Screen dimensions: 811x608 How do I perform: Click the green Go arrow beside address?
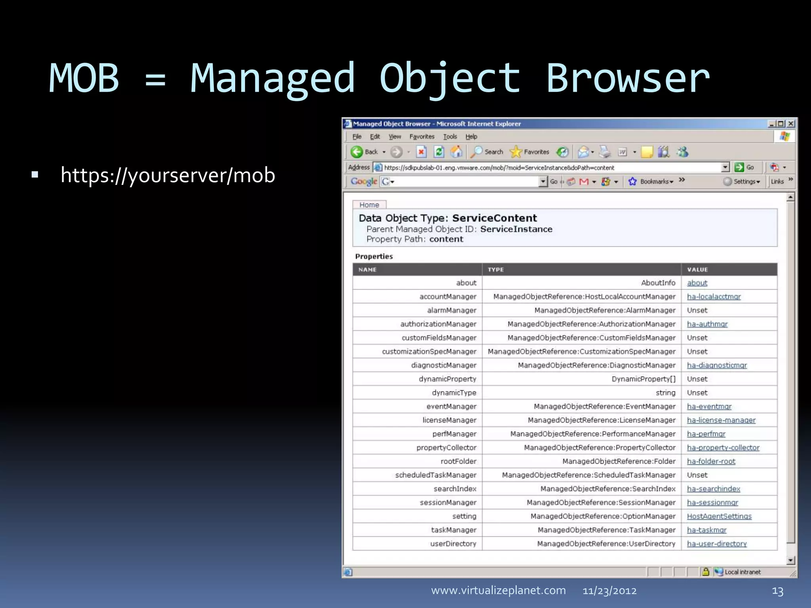739,167
